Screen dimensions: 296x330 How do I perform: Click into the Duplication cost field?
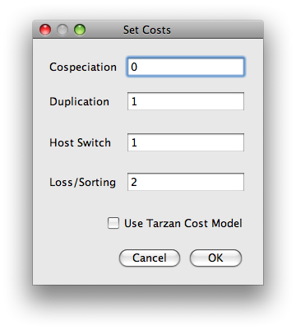pos(186,101)
